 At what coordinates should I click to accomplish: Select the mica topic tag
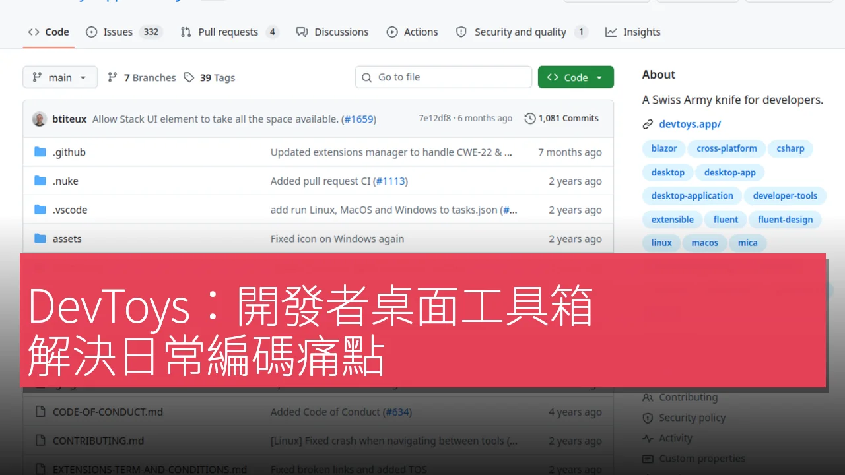coord(748,243)
